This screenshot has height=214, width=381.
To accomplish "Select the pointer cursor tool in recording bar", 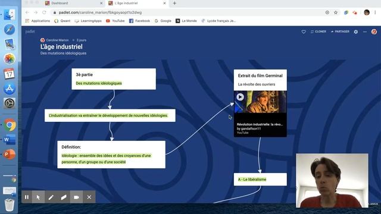I will click(x=38, y=197).
